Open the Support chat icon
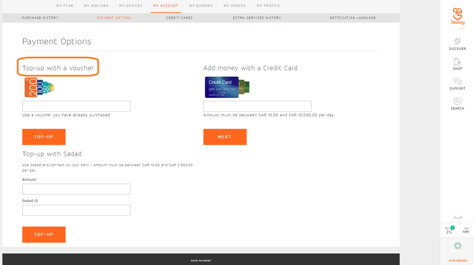This screenshot has height=265, width=474. coord(457,81)
